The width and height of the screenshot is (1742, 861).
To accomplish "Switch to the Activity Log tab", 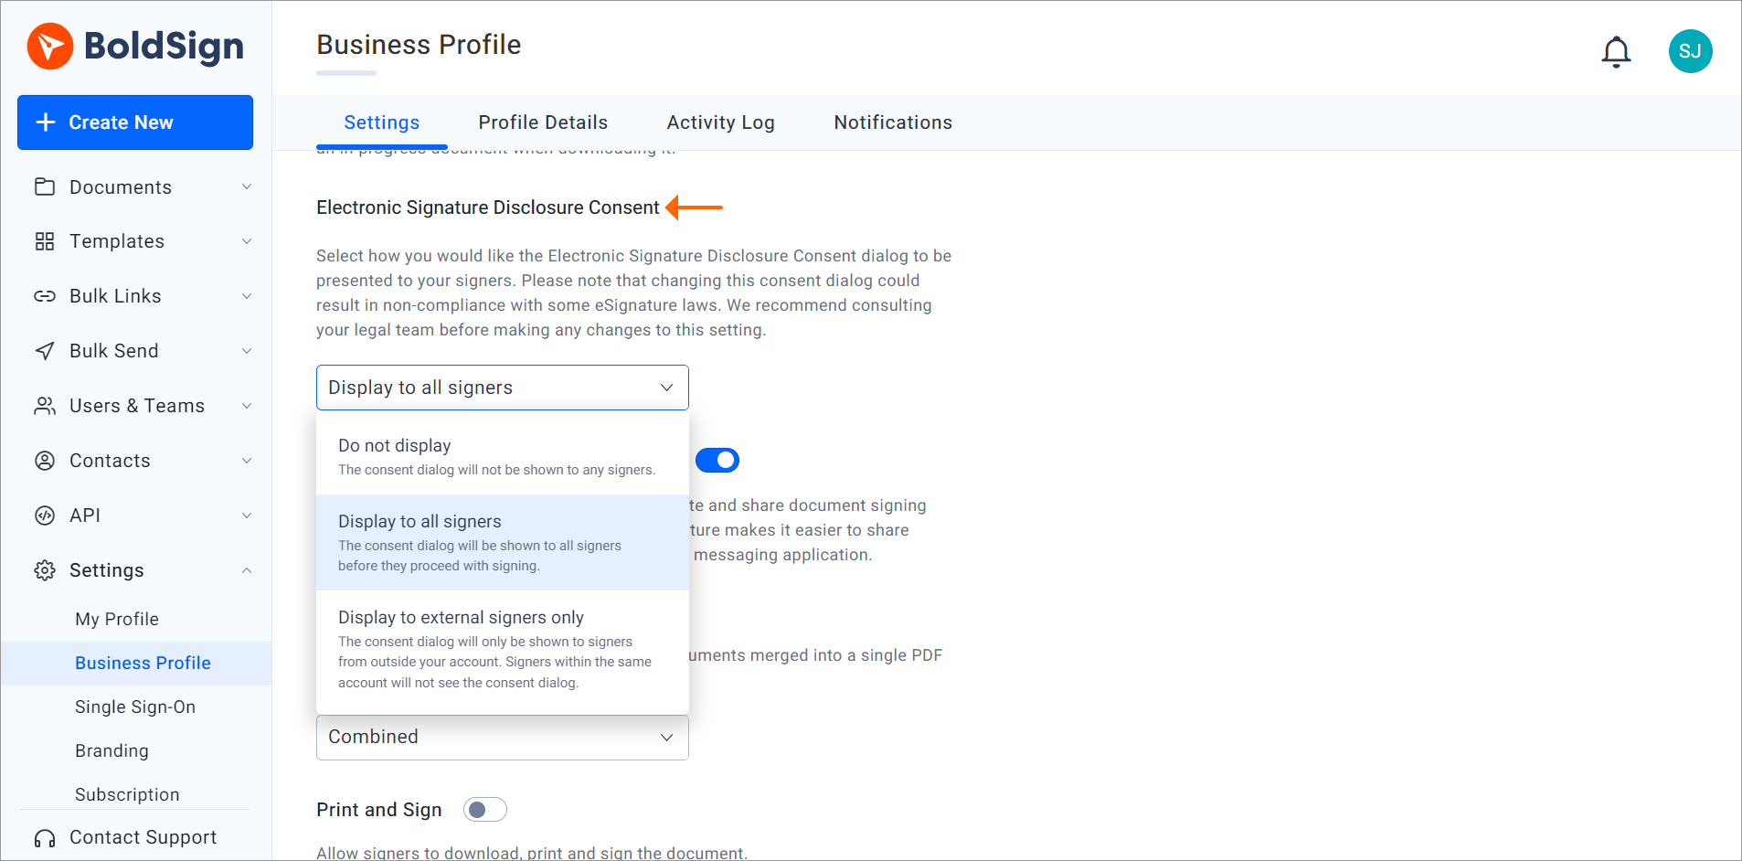I will tap(720, 122).
